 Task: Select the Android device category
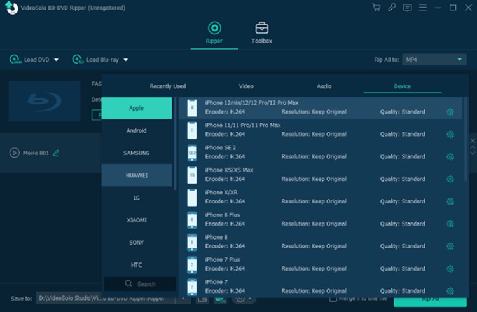coord(137,131)
